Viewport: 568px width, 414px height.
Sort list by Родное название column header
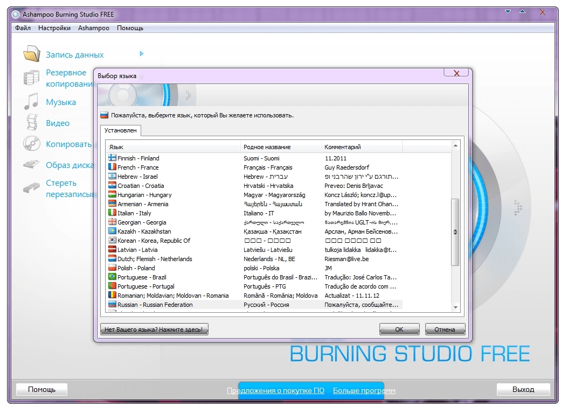pos(281,147)
